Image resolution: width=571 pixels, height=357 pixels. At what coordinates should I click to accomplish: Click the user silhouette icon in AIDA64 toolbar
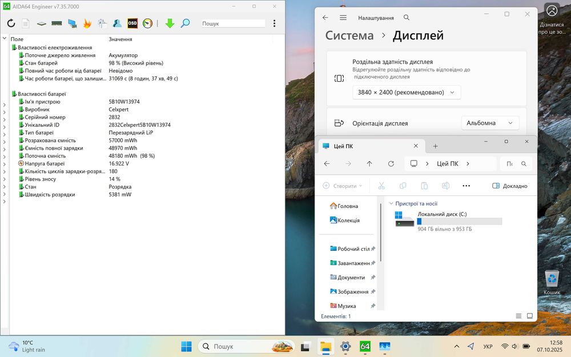click(x=117, y=23)
